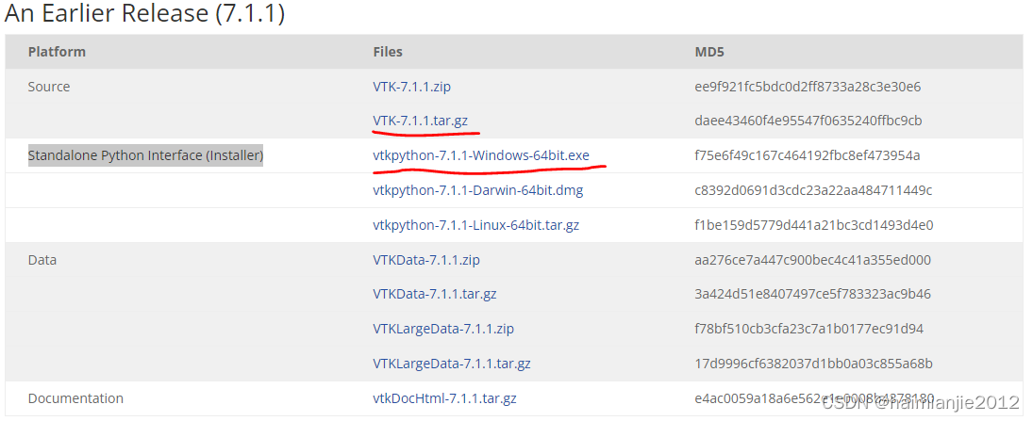This screenshot has height=421, width=1033.
Task: Download the VTK-7.1.1.zip source file
Action: point(411,87)
